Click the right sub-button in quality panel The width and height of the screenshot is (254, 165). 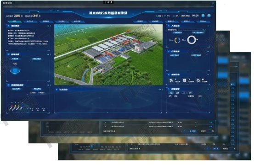37,59
